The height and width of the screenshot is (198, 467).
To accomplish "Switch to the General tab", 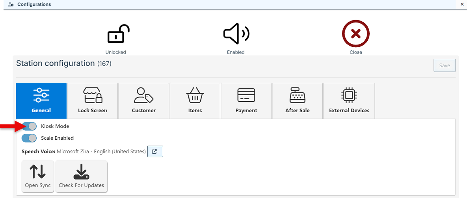I will (41, 100).
